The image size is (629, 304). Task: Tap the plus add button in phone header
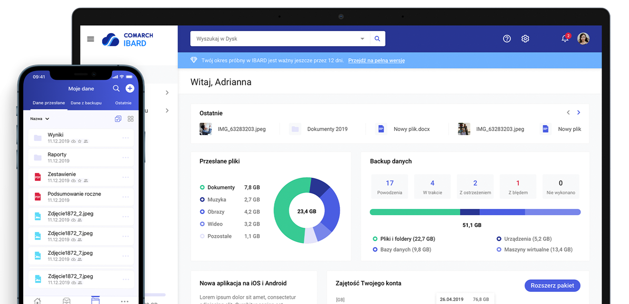point(130,88)
